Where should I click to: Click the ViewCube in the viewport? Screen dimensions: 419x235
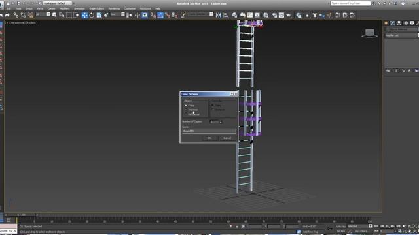pyautogui.click(x=369, y=33)
